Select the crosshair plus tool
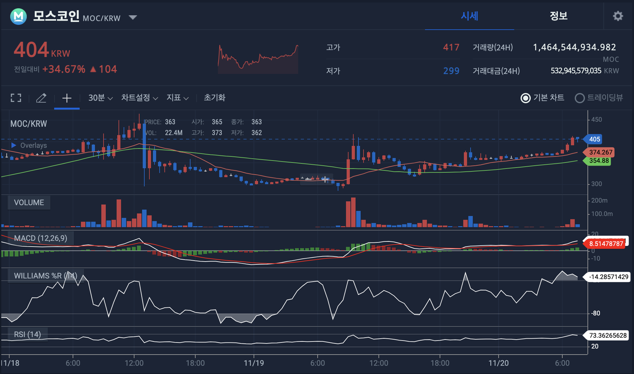 [67, 98]
